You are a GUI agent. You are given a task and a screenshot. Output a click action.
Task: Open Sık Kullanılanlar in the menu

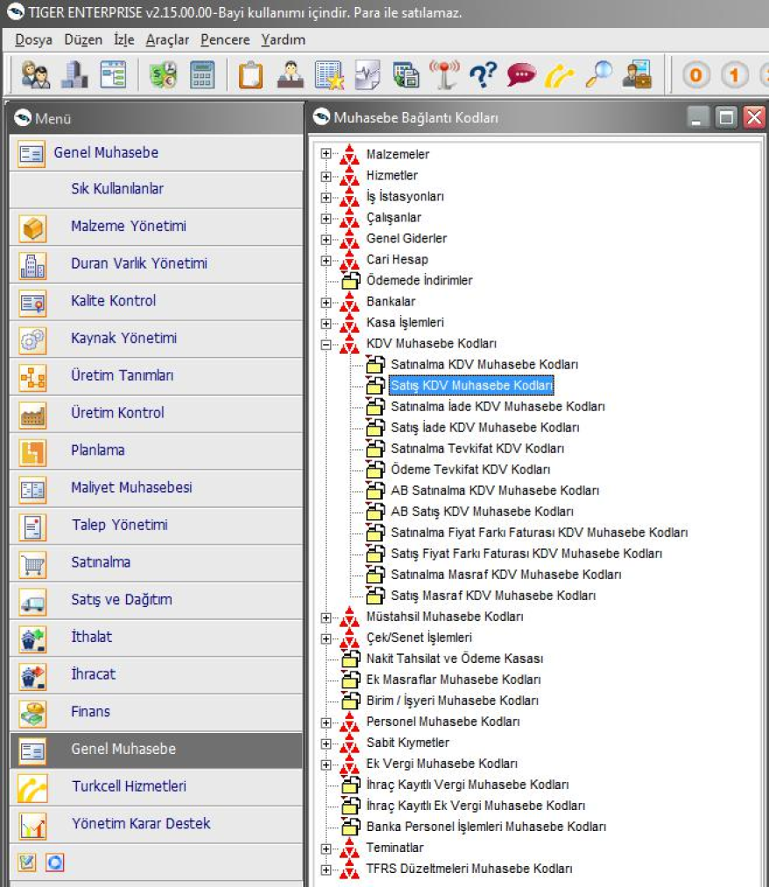point(156,189)
